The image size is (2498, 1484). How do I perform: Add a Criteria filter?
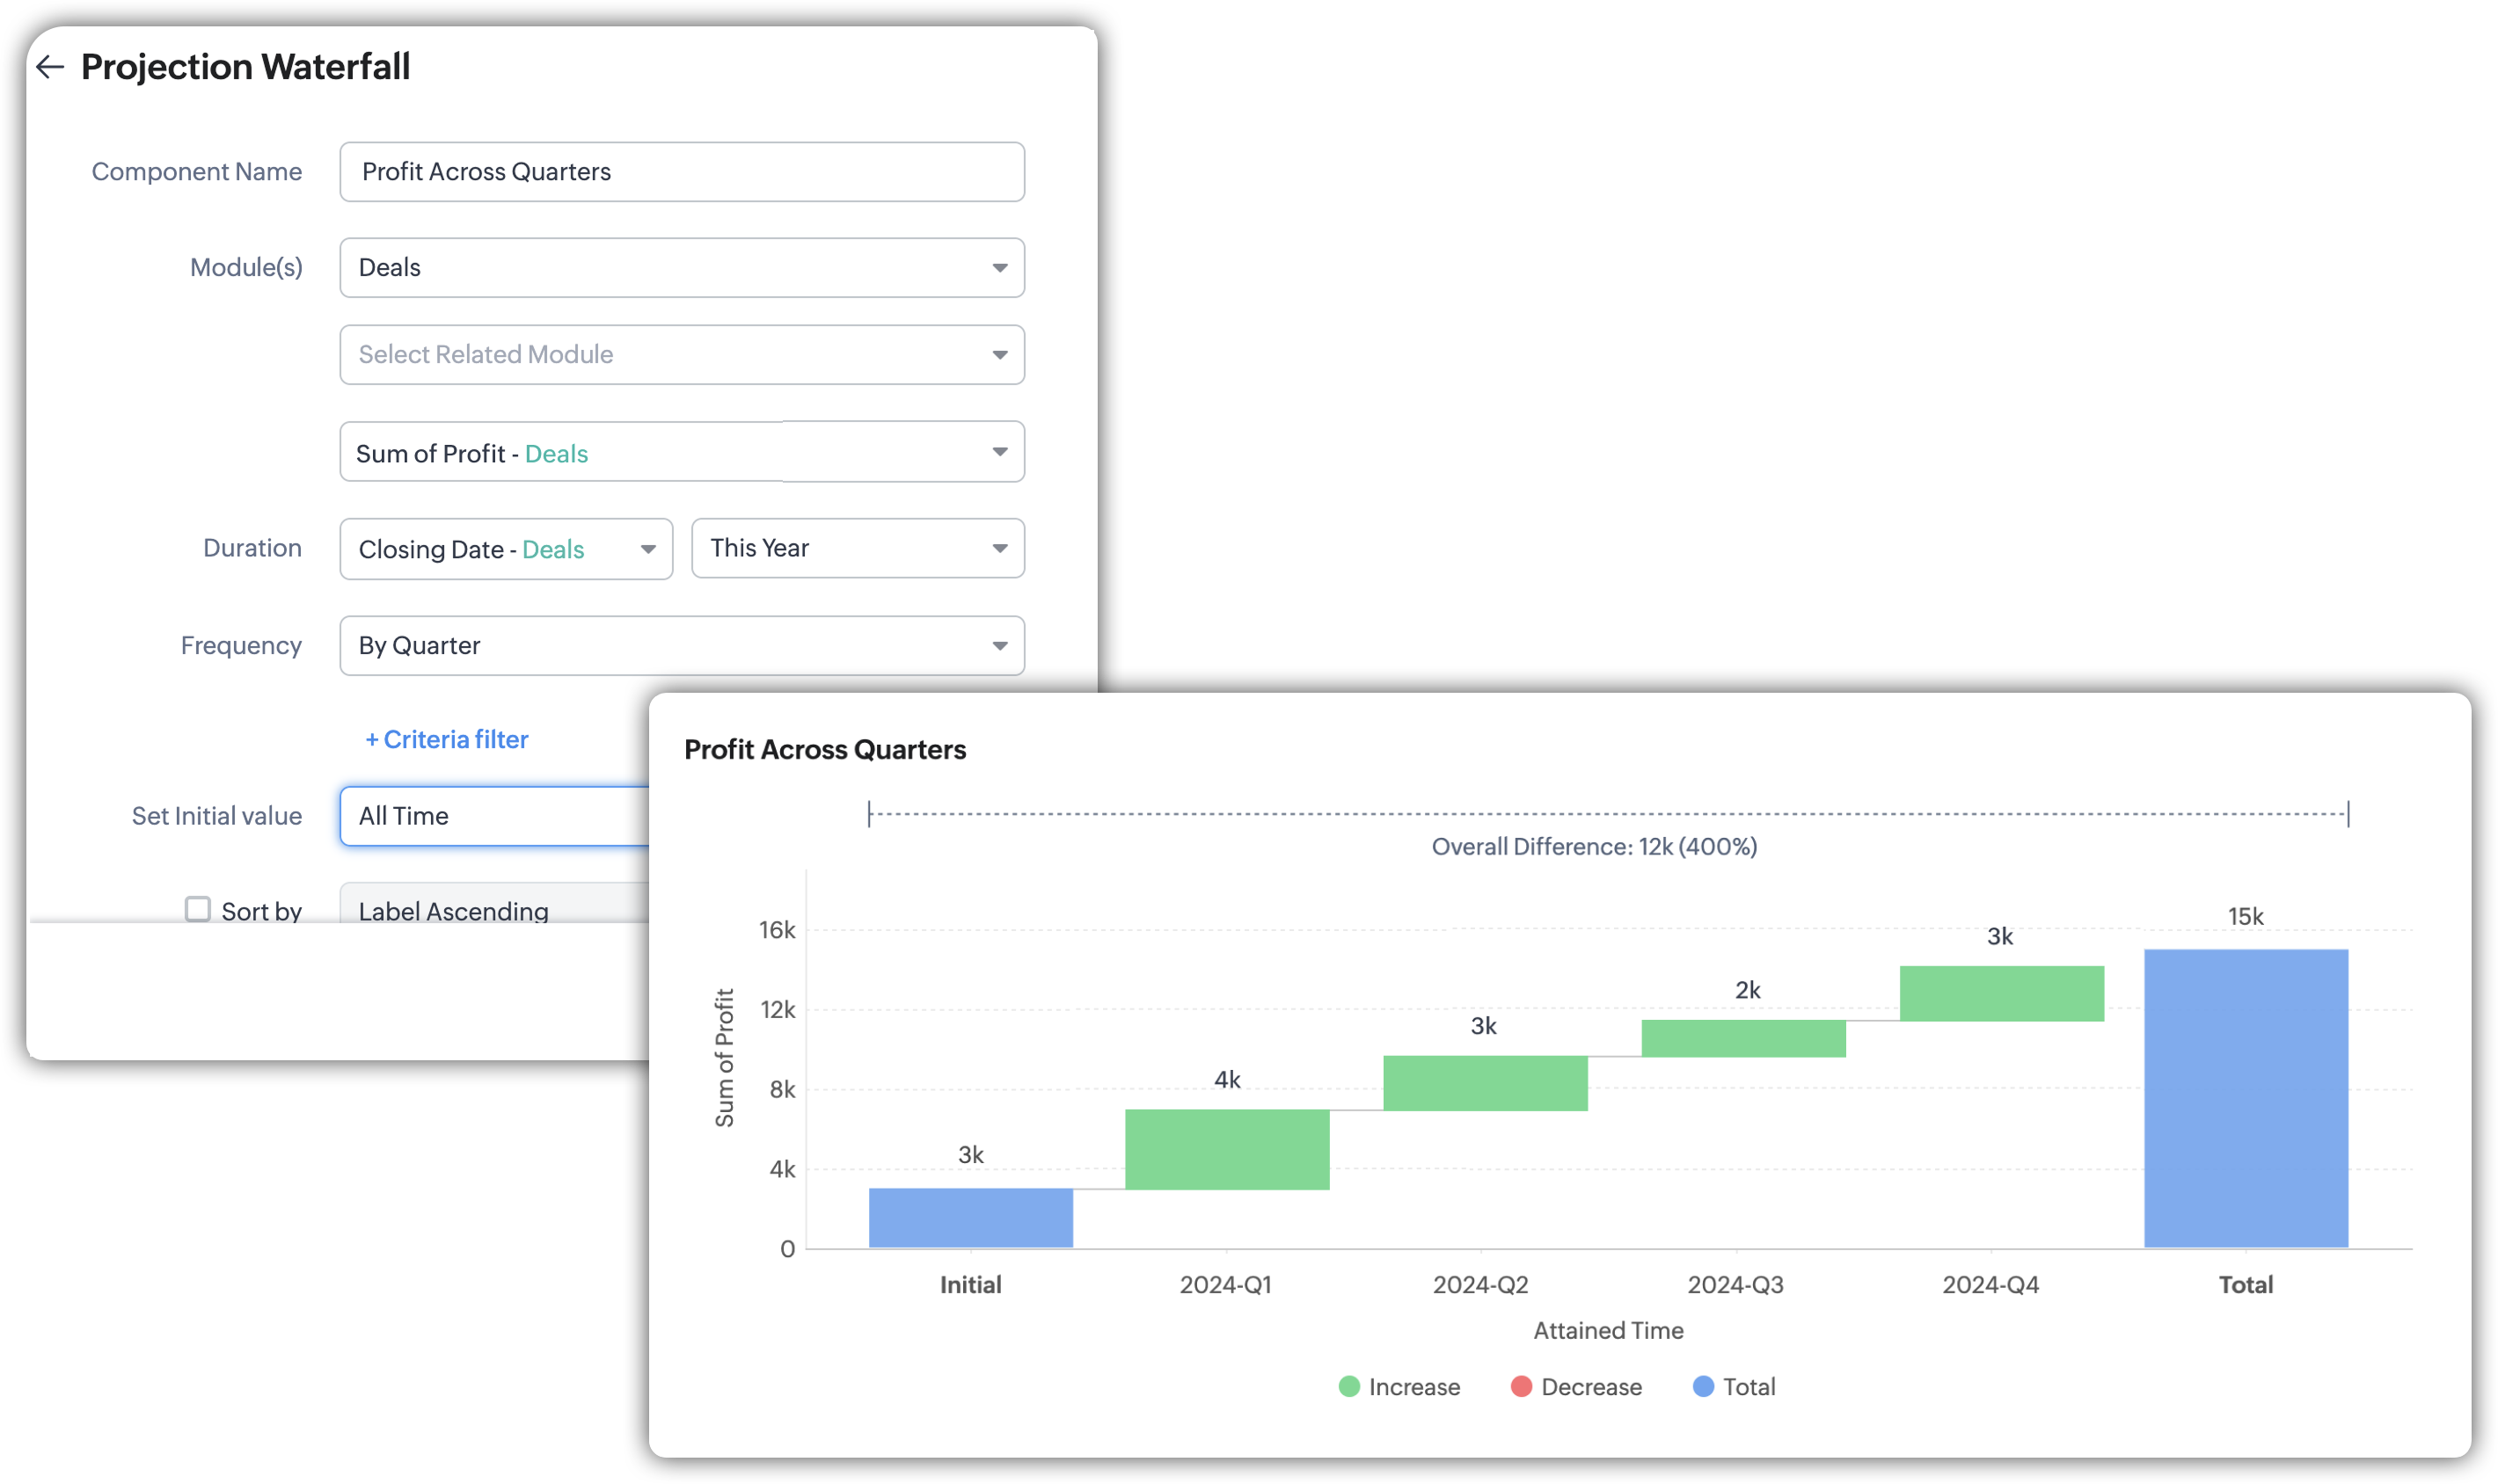click(x=447, y=739)
